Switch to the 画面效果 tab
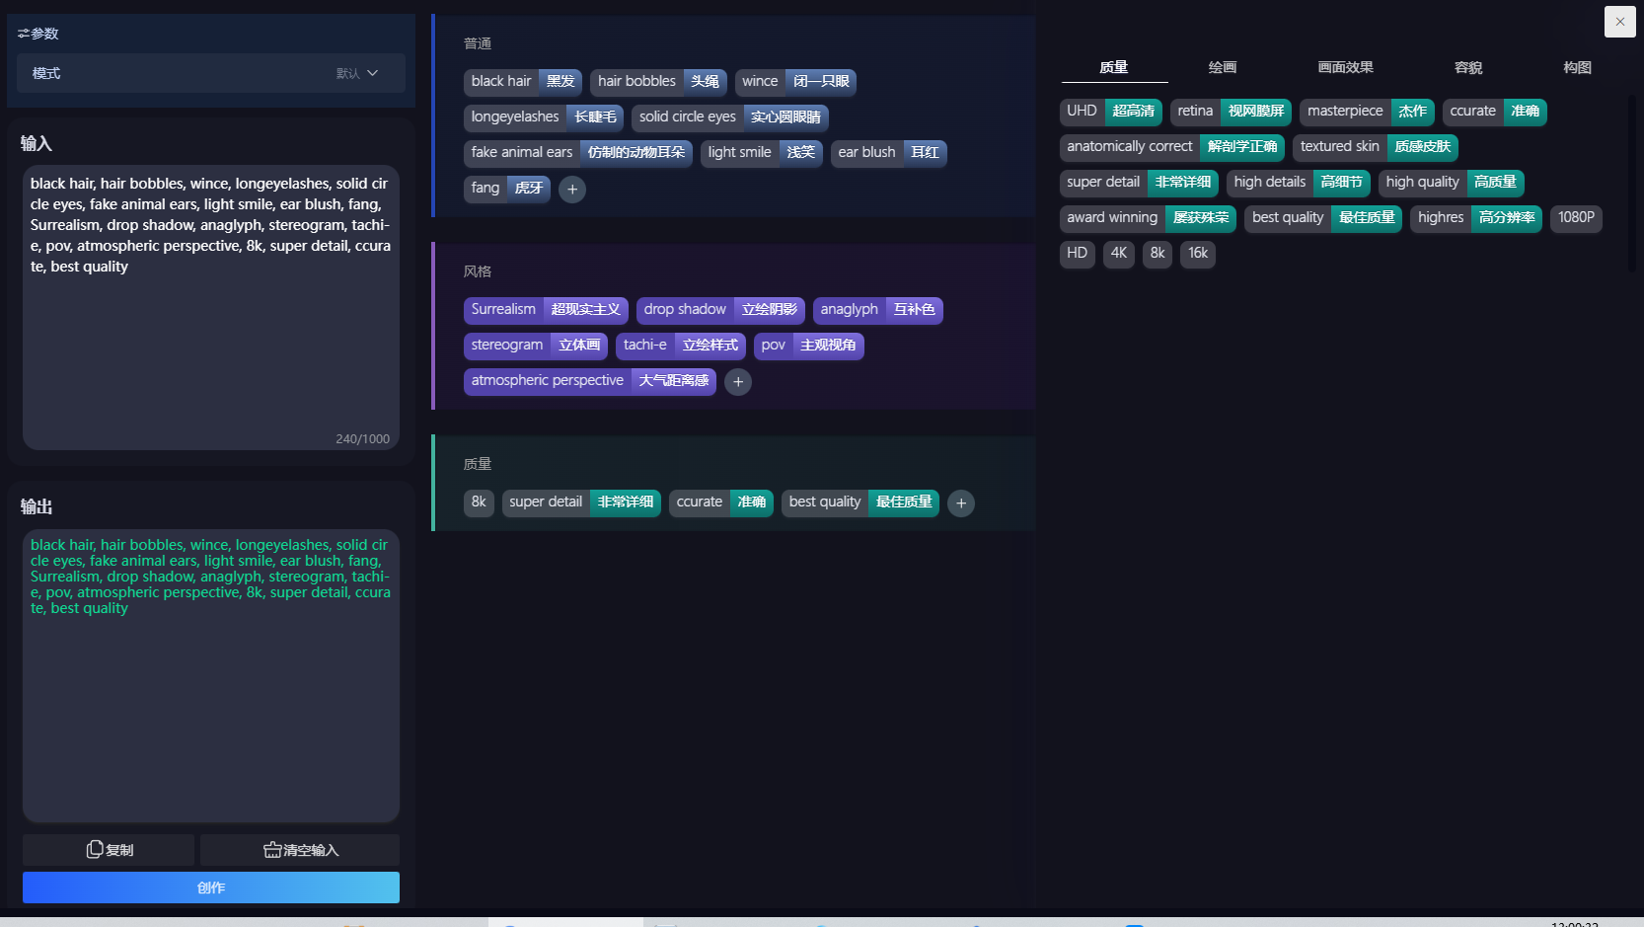The height and width of the screenshot is (927, 1644). point(1345,67)
